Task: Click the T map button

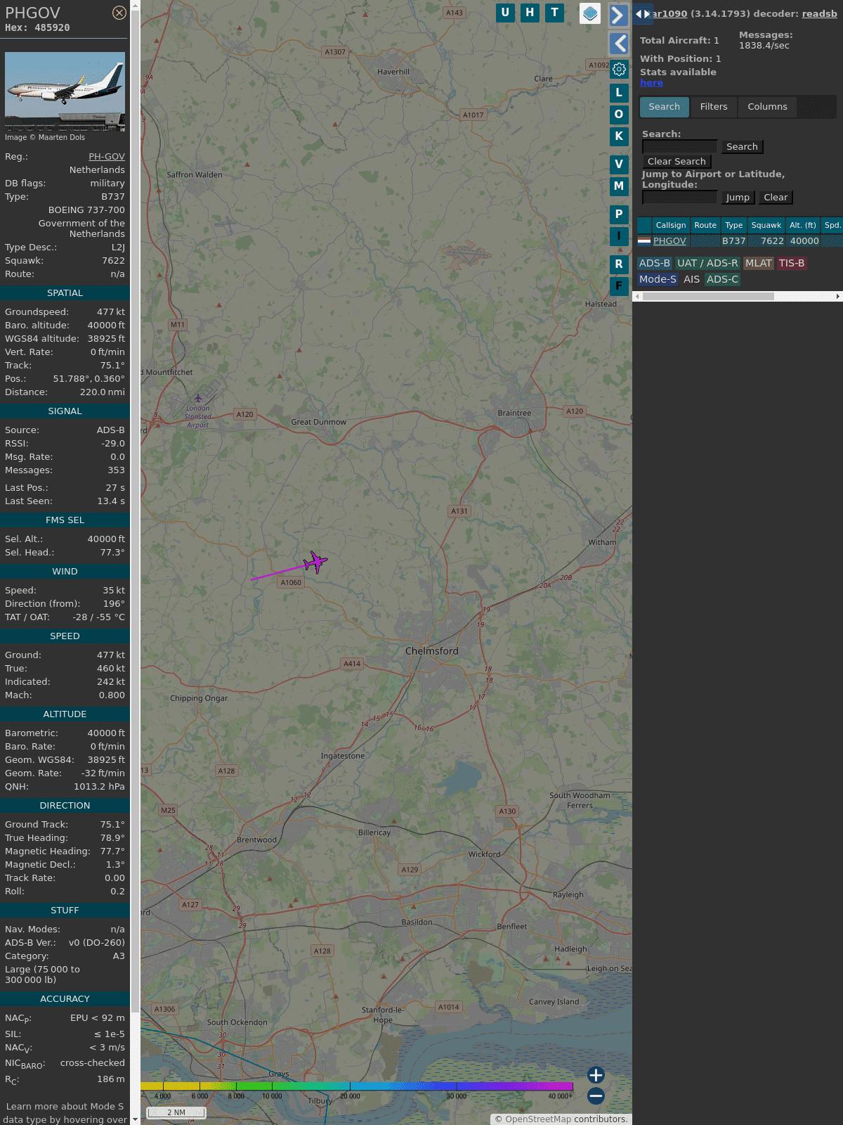Action: point(554,13)
